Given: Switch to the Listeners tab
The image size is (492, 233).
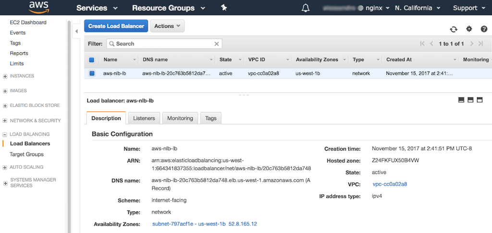Looking at the screenshot, I should click(144, 118).
